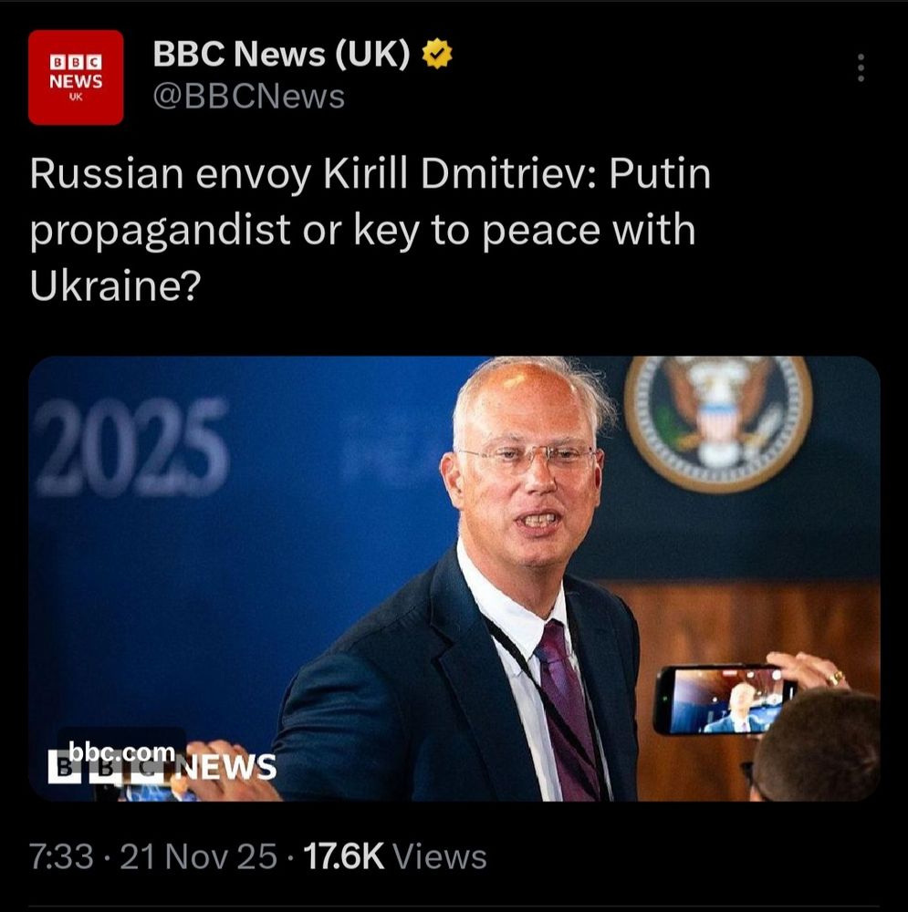
Task: Tap the BBC News (UK) display name
Action: [281, 54]
